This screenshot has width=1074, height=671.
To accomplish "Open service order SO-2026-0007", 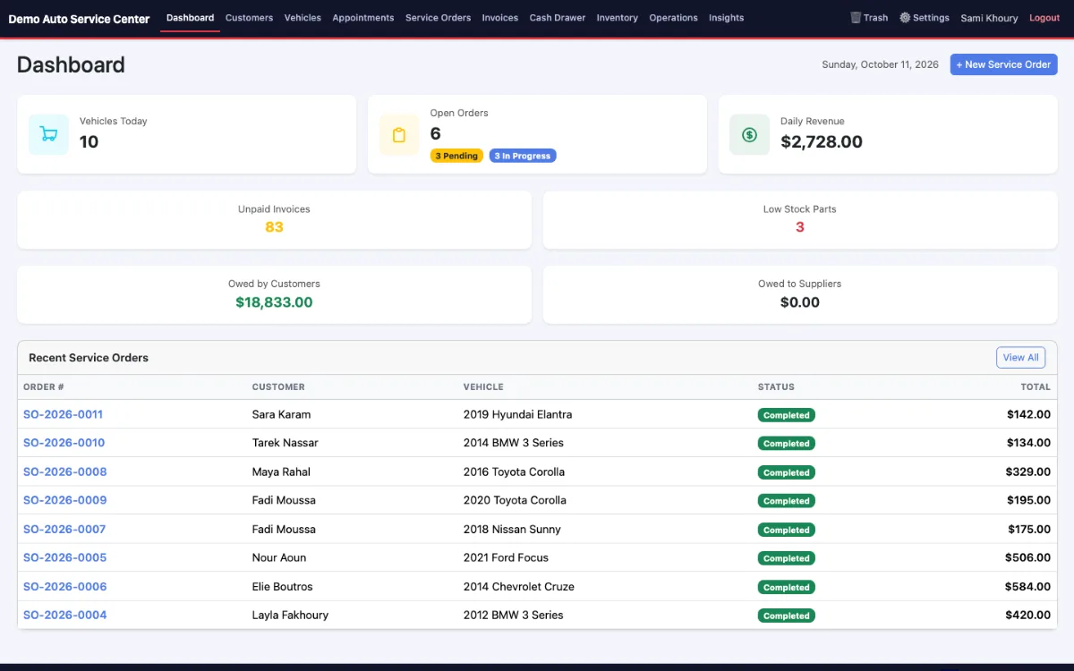I will pos(64,529).
